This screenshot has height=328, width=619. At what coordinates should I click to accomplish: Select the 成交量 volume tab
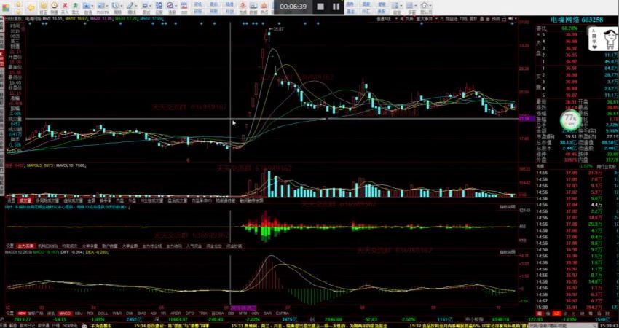coord(25,200)
